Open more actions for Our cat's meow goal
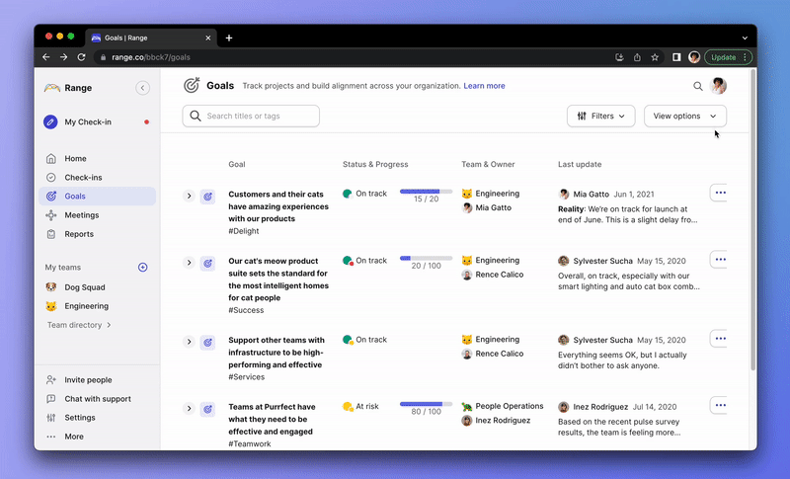 [x=719, y=260]
